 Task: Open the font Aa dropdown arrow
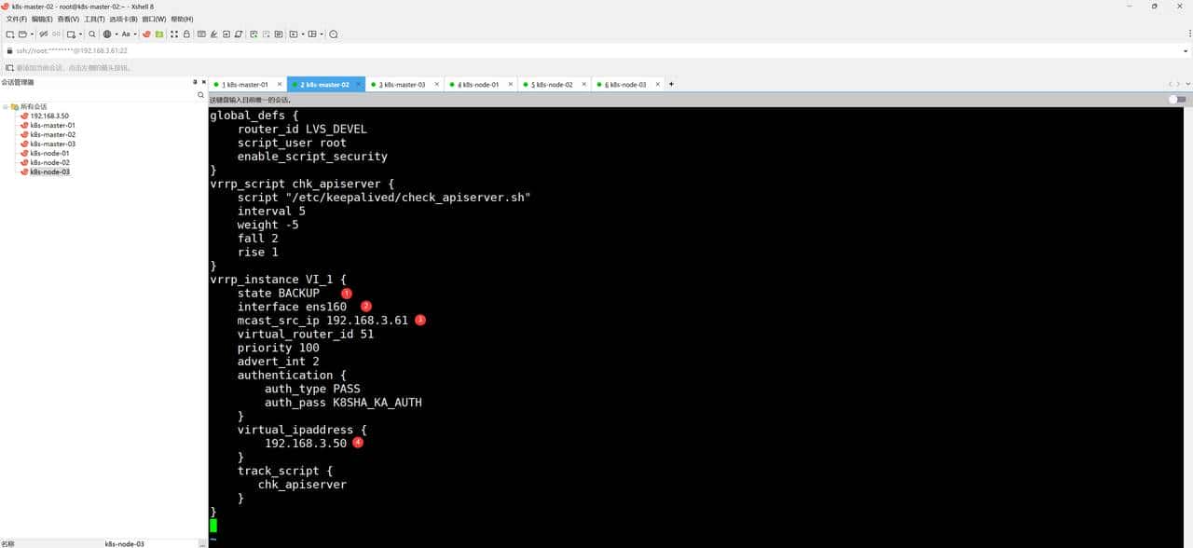point(135,34)
